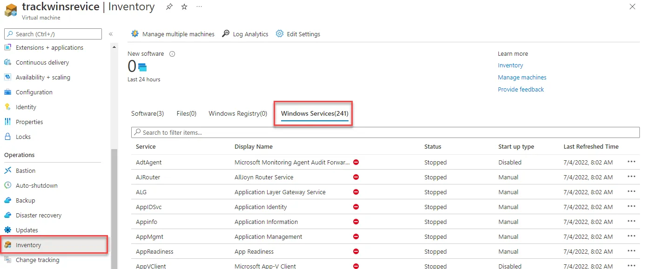Click the Properties bars icon
This screenshot has height=269, width=645.
pyautogui.click(x=7, y=122)
